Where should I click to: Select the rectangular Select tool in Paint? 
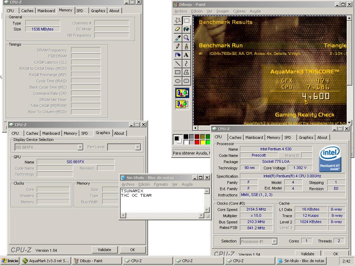(x=186, y=20)
